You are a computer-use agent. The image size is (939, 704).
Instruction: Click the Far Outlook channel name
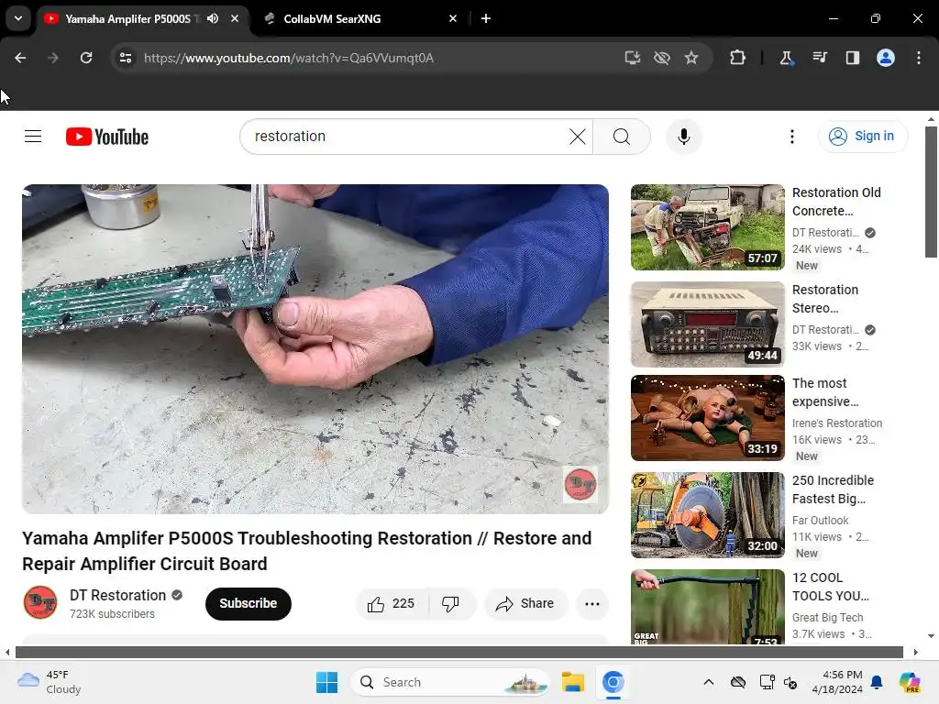click(x=821, y=521)
